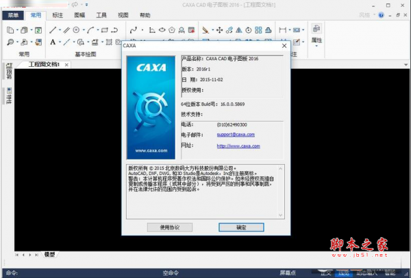Select the 模型 model sheet tab
The image size is (411, 278).
tap(49, 254)
